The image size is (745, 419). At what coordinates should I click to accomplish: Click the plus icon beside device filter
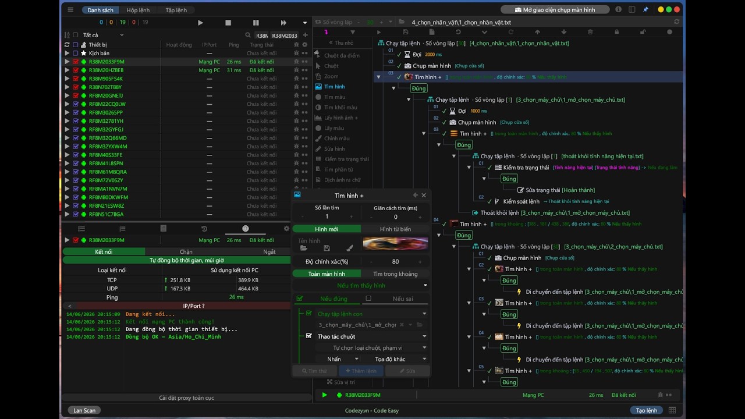point(305,35)
